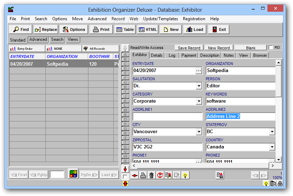Click the NONE secondary sort button

click(x=64, y=49)
